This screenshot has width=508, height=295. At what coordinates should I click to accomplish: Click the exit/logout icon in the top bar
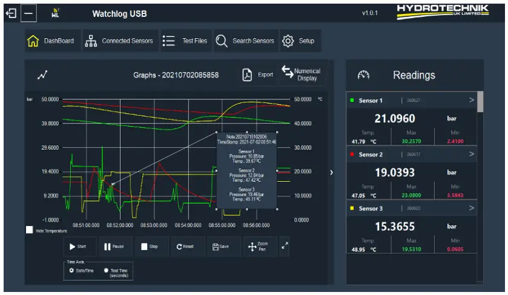[x=11, y=13]
